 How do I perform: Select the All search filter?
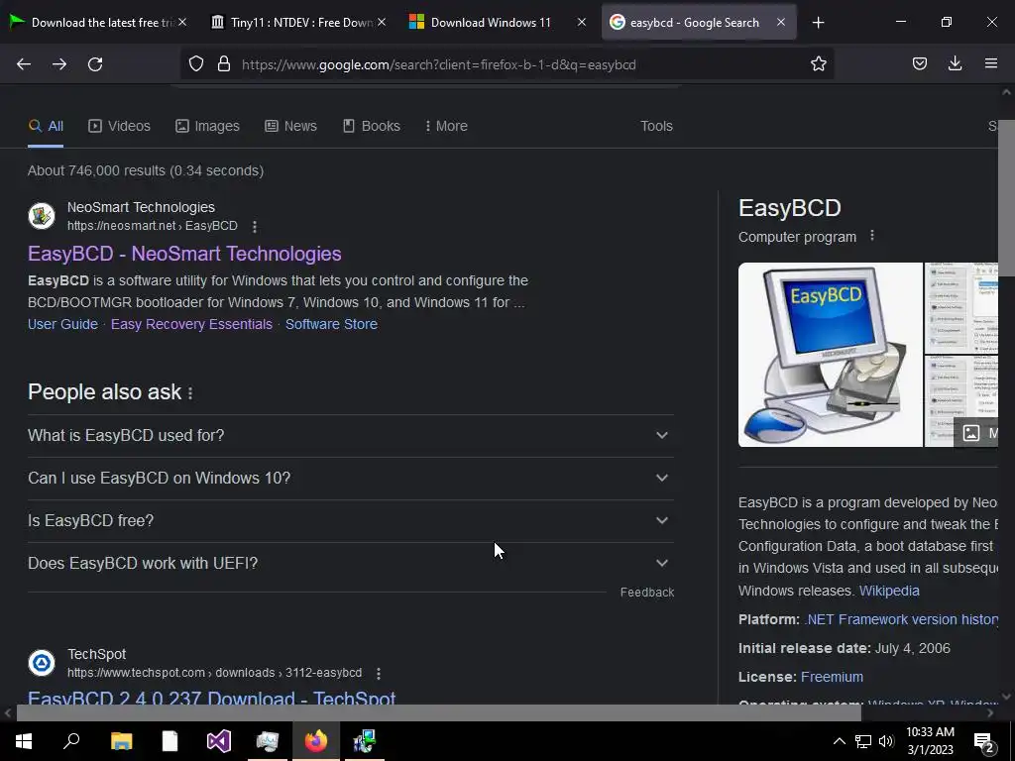tap(46, 126)
